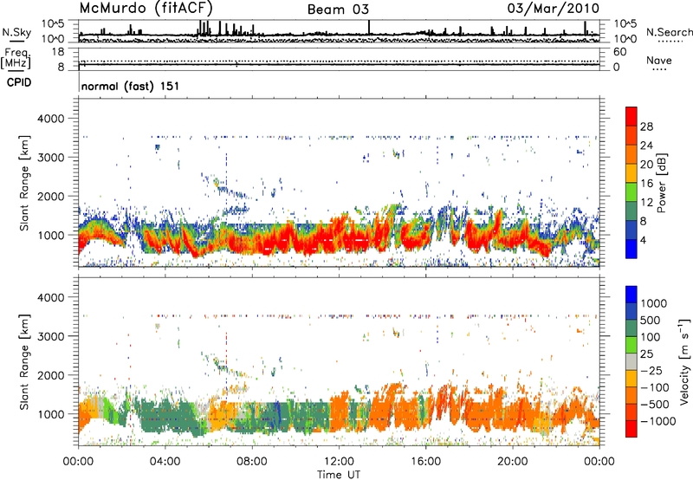Click the Beam 03 header label
Viewport: 693px width, 480px height.
(x=338, y=10)
